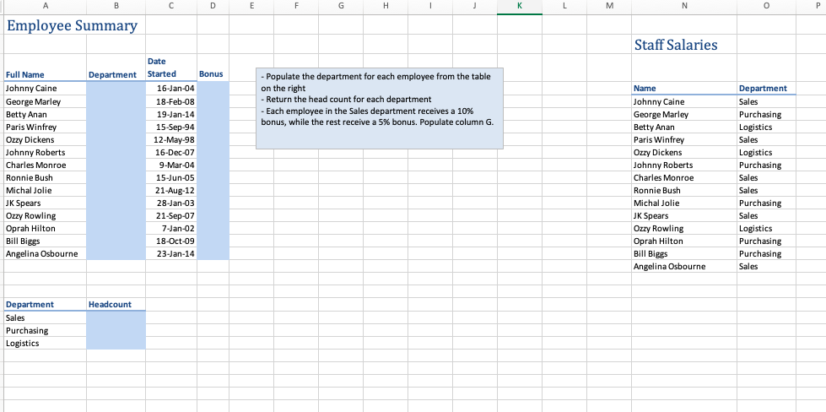
Task: Select column A header
Action: (x=46, y=6)
